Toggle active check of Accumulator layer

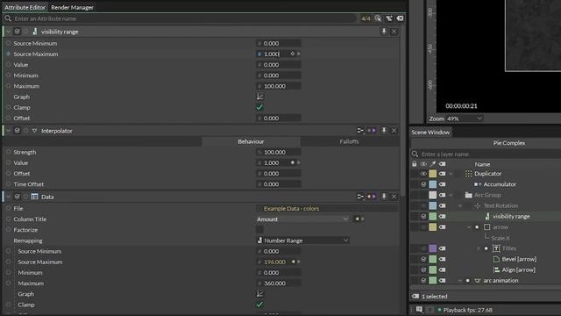pyautogui.click(x=423, y=184)
